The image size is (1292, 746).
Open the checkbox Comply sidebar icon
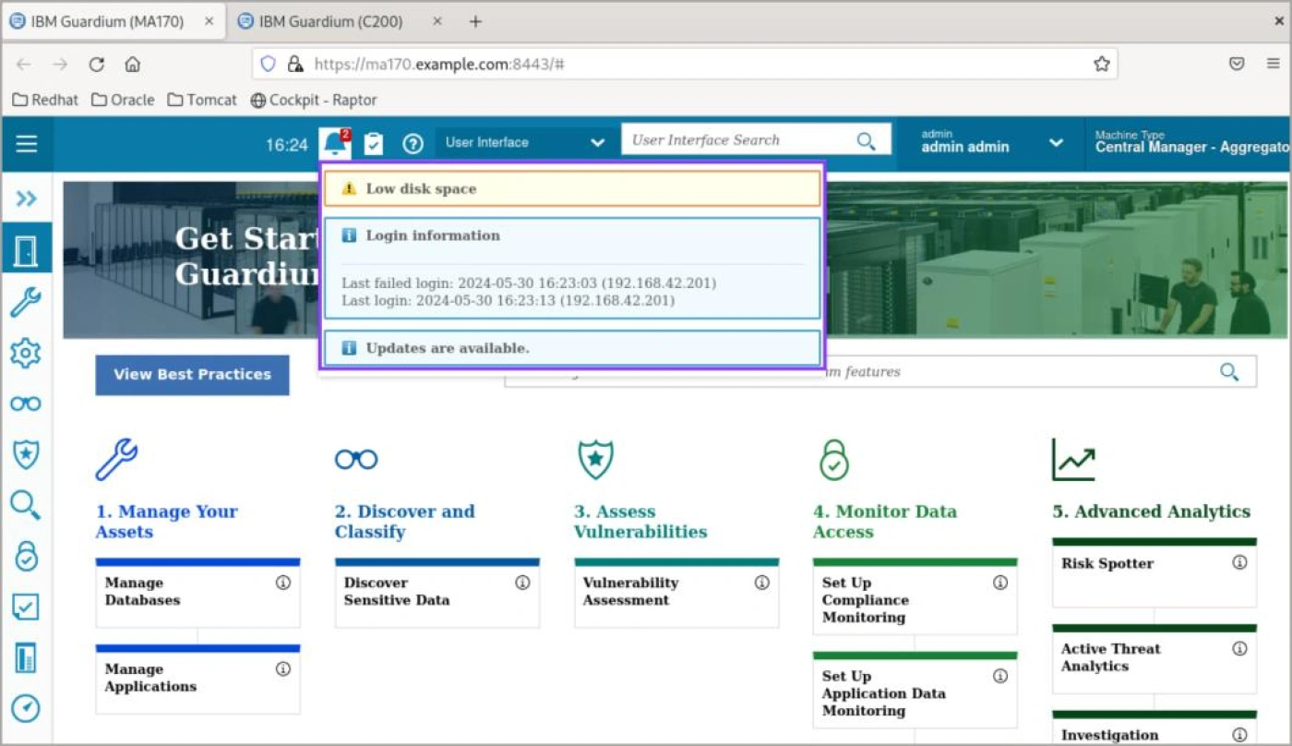point(26,607)
